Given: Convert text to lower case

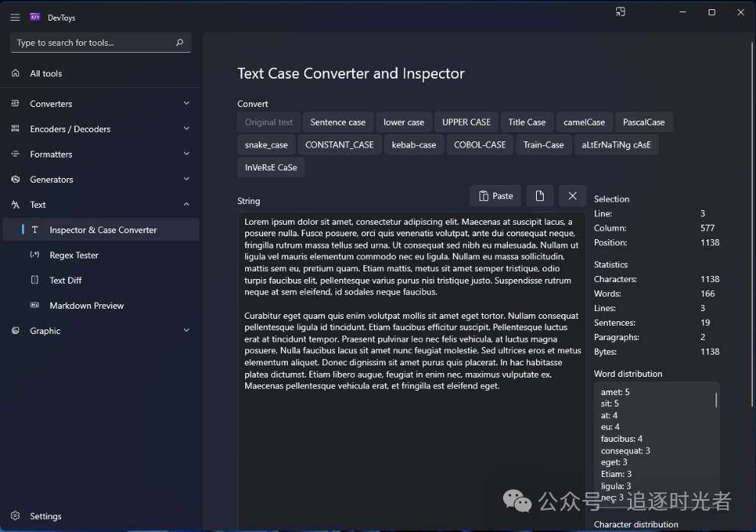Looking at the screenshot, I should click(403, 122).
